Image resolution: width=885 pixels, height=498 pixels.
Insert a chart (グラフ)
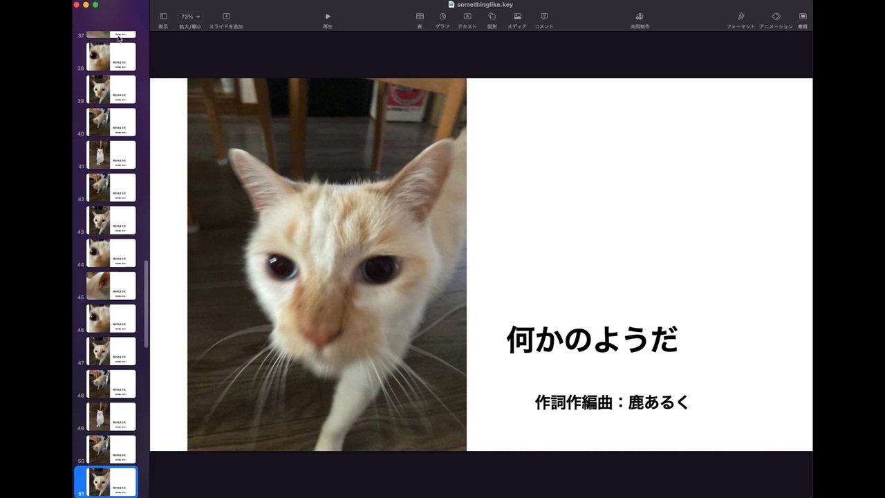coord(442,20)
